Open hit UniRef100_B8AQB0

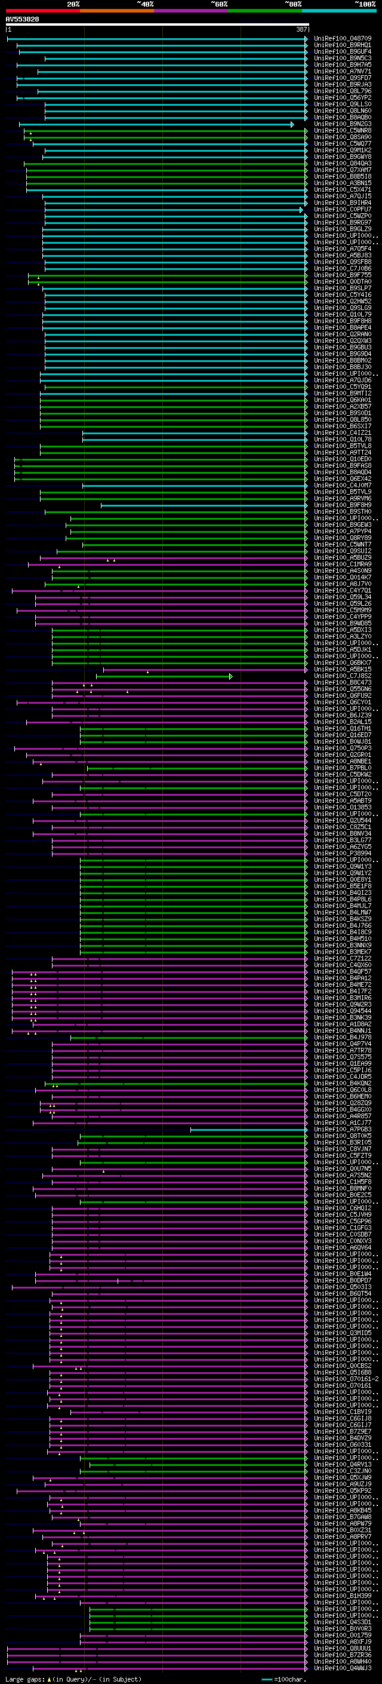(343, 118)
